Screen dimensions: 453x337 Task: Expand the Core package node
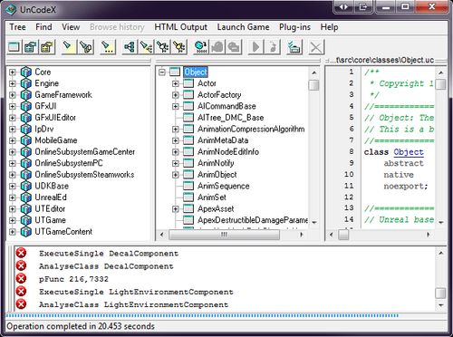pos(13,72)
